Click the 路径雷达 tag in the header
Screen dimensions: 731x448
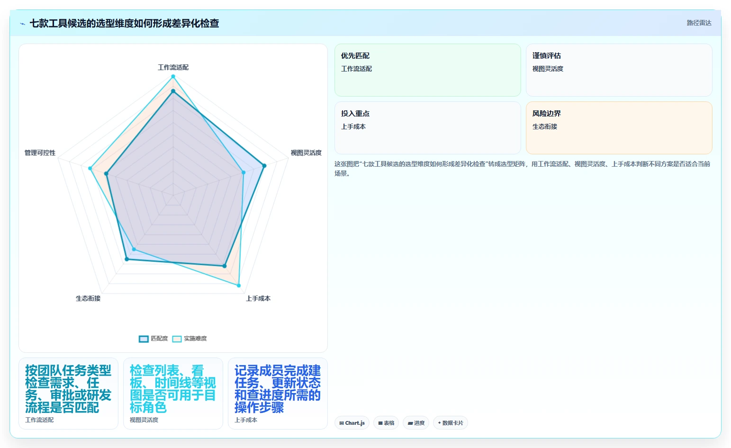pos(699,23)
